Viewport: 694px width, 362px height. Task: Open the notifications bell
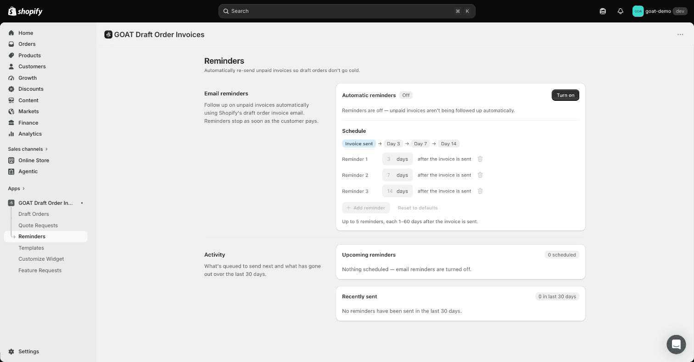[620, 11]
